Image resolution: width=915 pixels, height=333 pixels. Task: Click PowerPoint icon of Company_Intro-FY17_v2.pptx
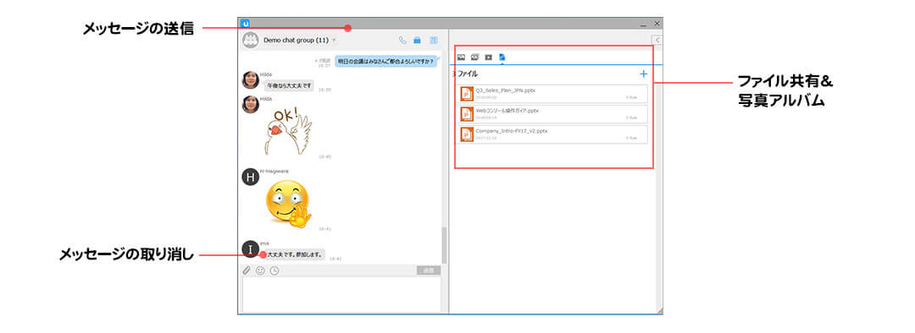467,134
